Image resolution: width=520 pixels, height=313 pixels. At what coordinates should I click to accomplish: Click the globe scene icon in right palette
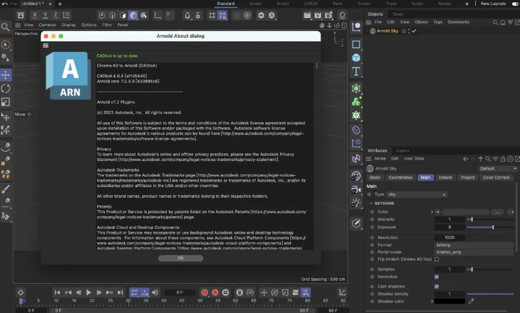(356, 176)
